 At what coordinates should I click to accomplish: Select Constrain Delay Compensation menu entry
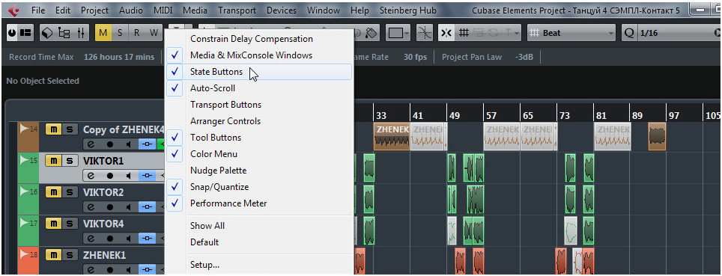(260, 39)
